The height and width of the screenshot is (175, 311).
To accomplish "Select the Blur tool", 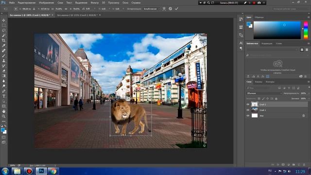I will 3,81.
